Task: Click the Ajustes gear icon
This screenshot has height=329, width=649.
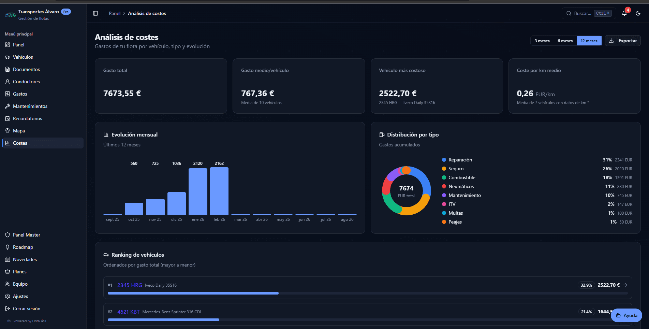Action: coord(8,296)
